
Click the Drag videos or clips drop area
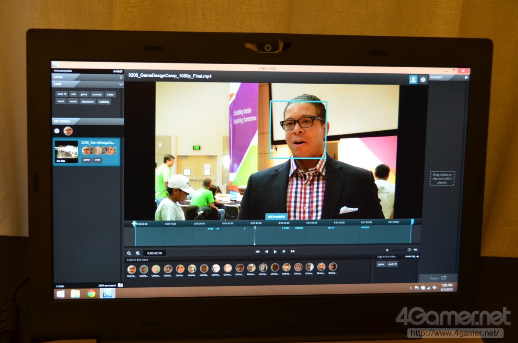pos(442,178)
